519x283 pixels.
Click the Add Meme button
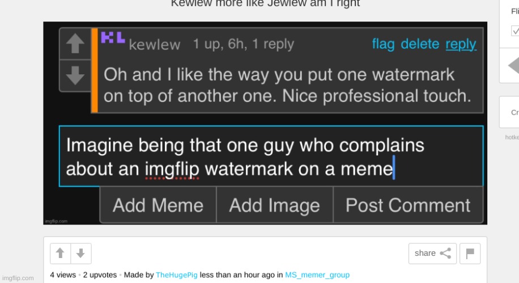click(158, 205)
